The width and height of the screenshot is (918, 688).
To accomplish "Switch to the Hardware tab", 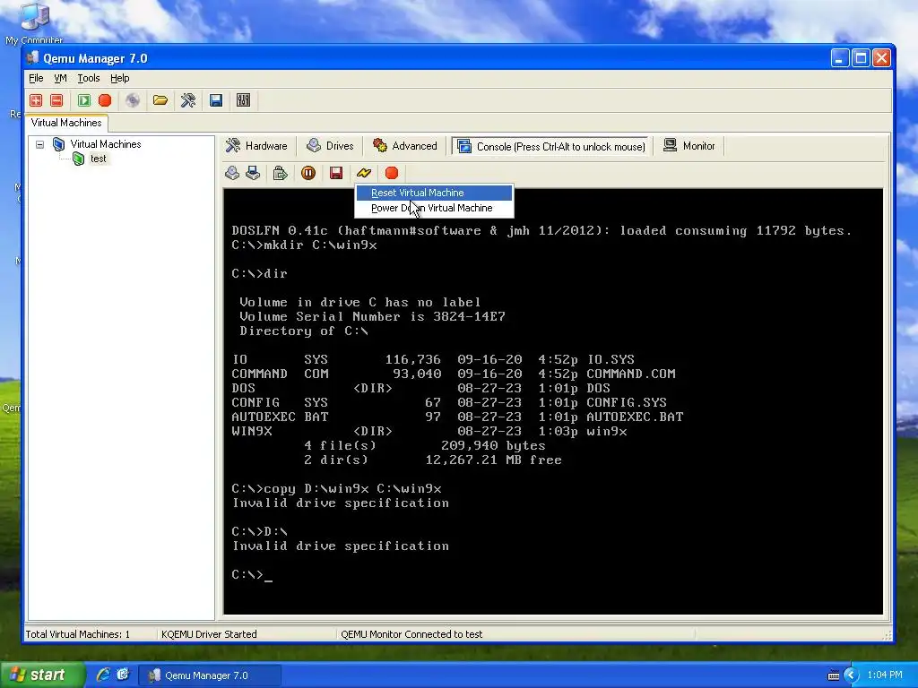I will click(x=257, y=146).
